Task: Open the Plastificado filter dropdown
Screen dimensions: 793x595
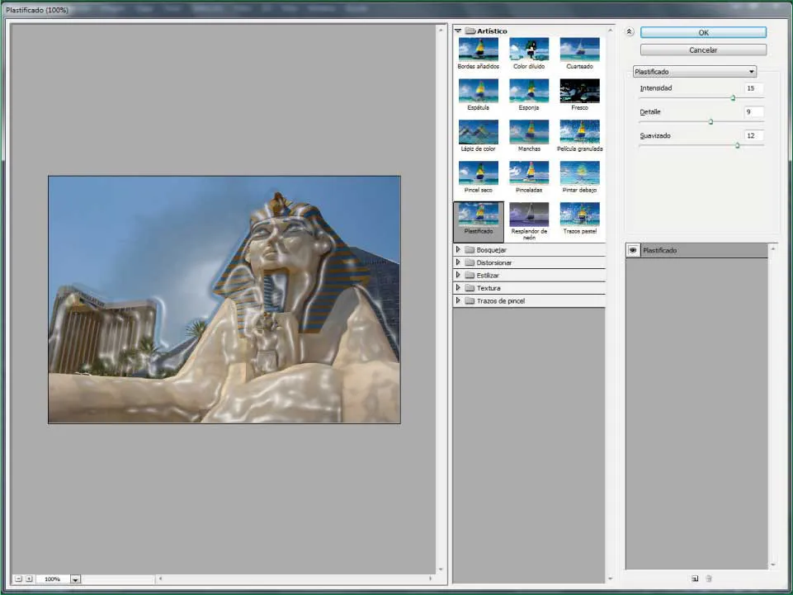Action: (694, 72)
